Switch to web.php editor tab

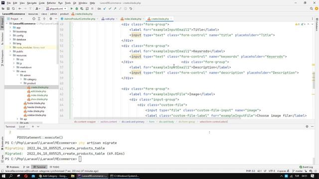point(110,19)
